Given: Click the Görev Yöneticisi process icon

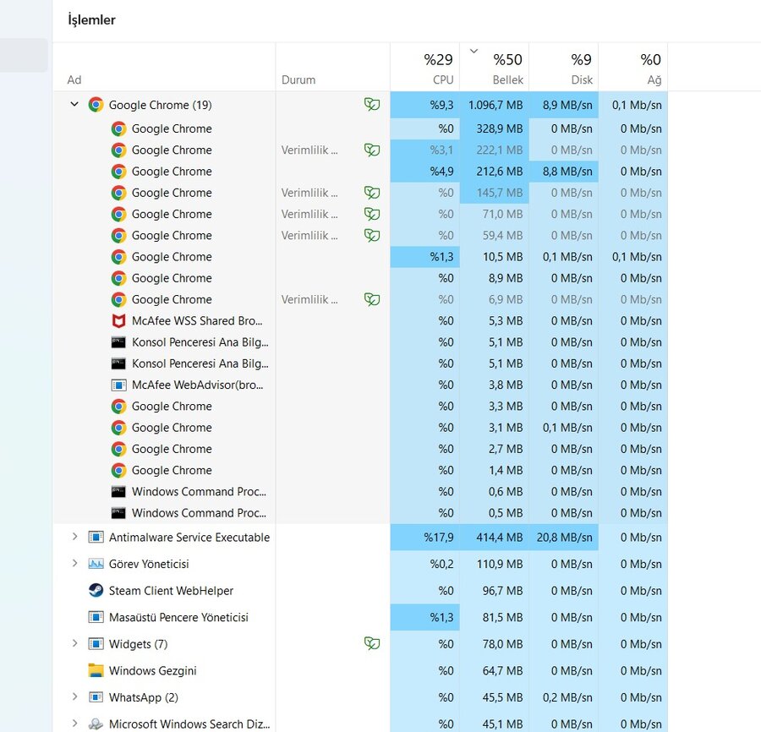Looking at the screenshot, I should [x=96, y=564].
